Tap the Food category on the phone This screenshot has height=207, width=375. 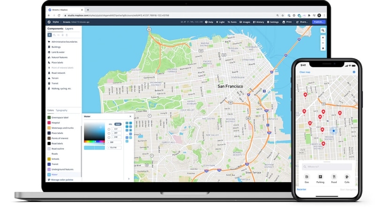(x=334, y=178)
